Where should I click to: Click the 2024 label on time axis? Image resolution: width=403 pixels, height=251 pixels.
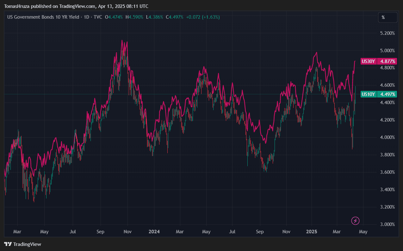coord(154,232)
